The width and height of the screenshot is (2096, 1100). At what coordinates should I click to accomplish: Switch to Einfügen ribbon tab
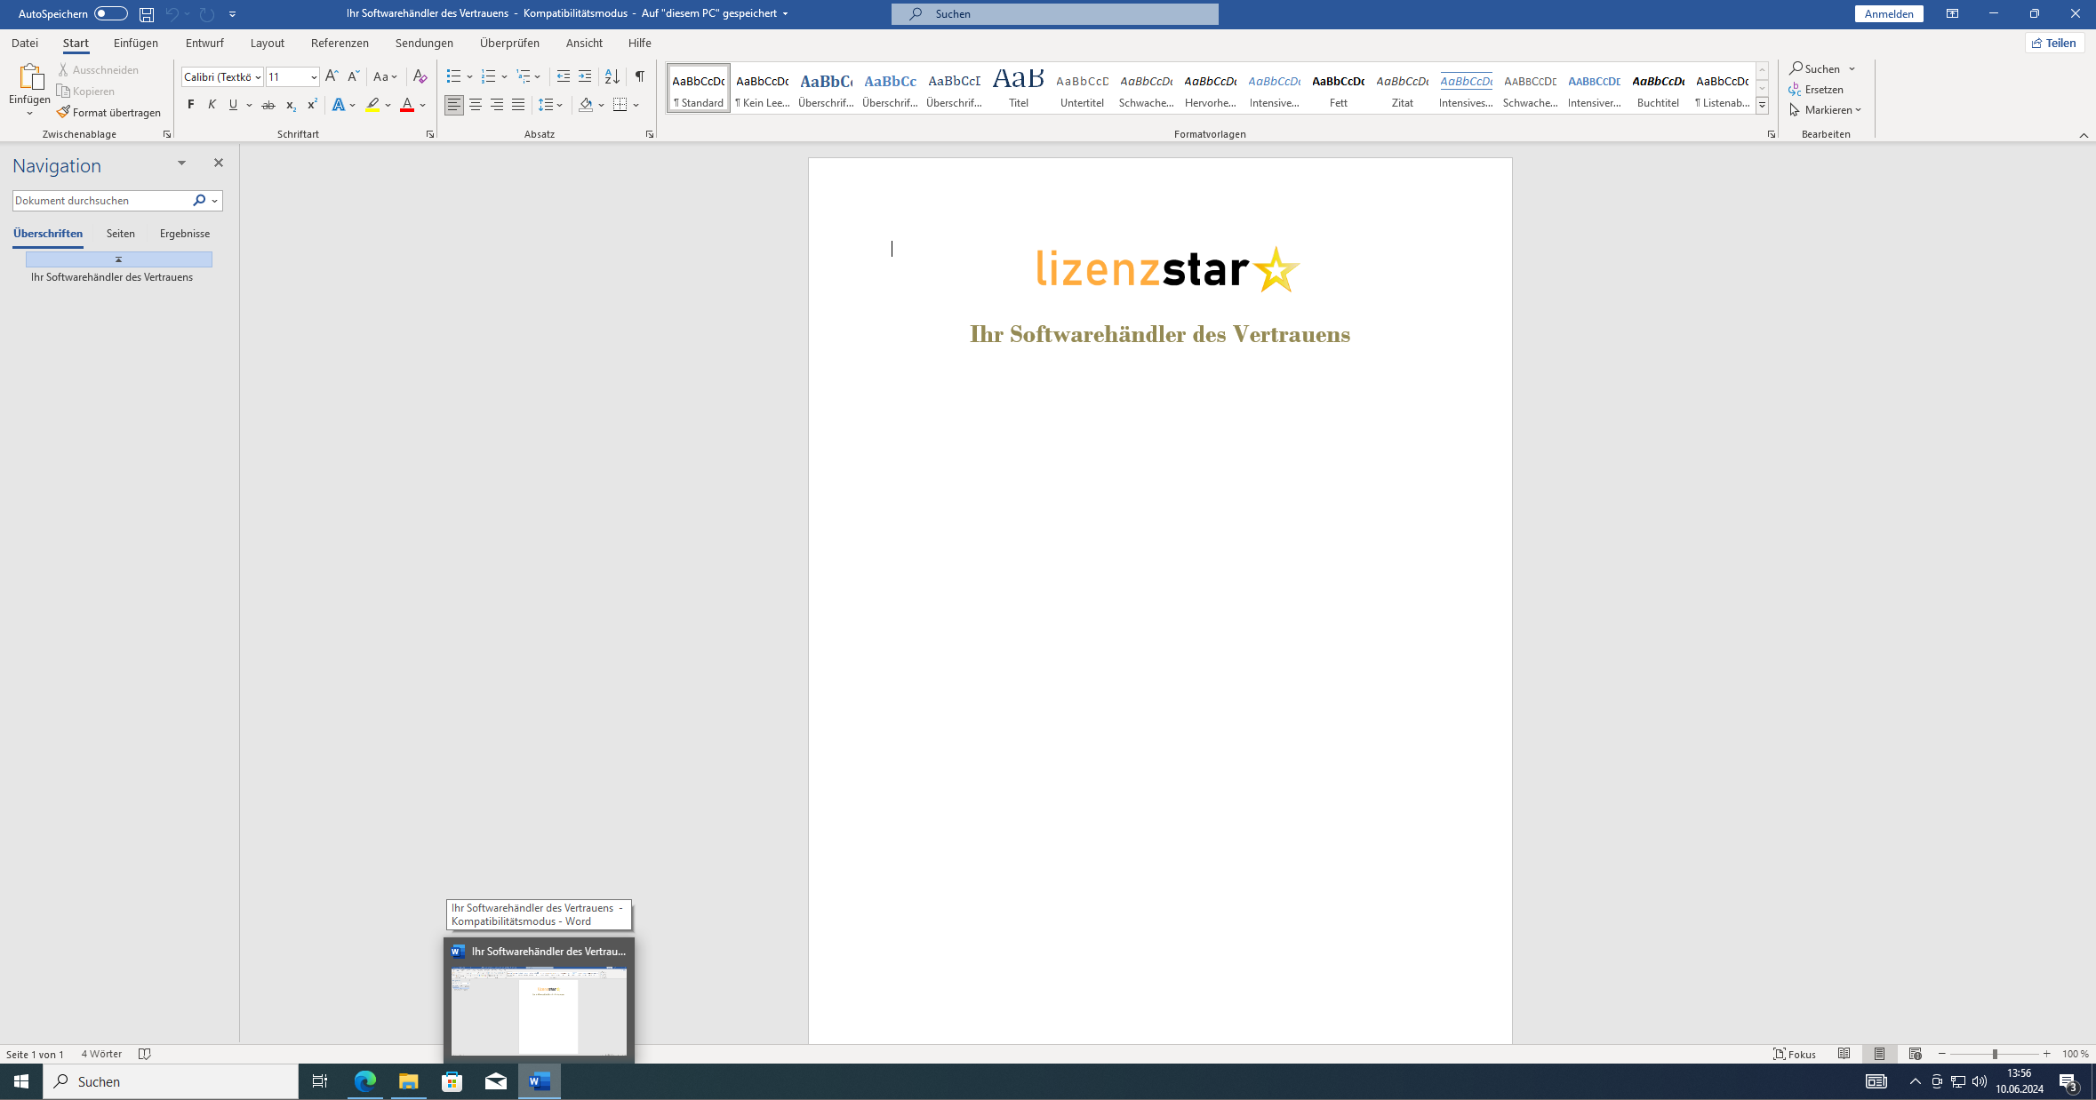coord(136,43)
